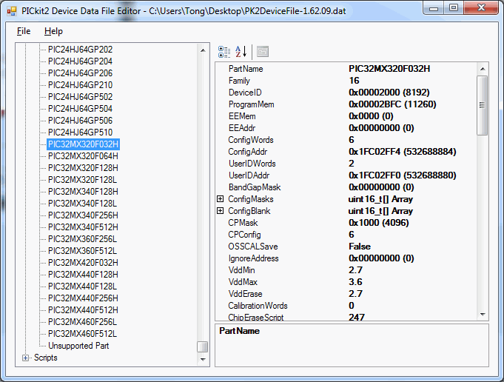Select PIC32MX440F128L in the device tree
The width and height of the screenshot is (504, 382).
(x=83, y=286)
